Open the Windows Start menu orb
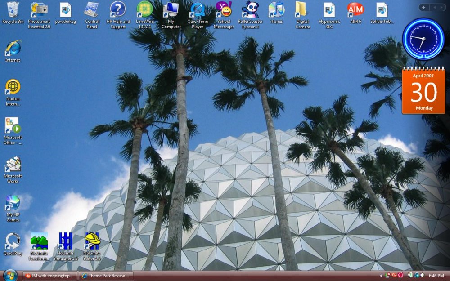The width and height of the screenshot is (450, 281). pos(10,275)
